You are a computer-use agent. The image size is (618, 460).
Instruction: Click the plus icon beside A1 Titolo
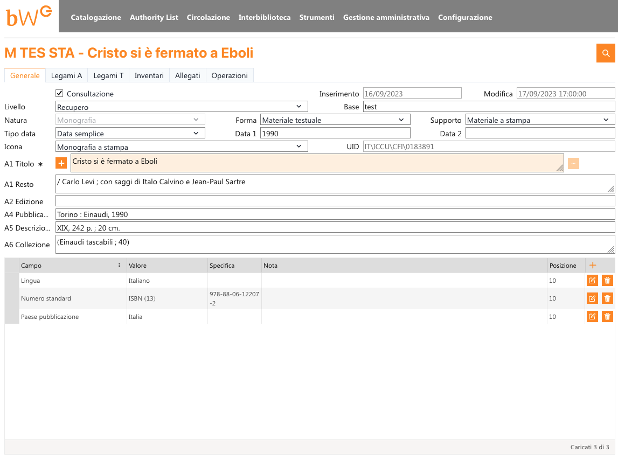[x=61, y=163]
